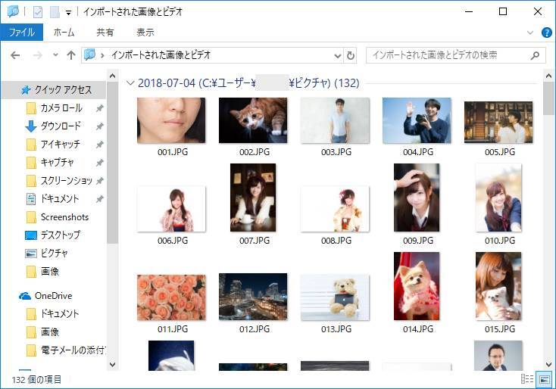The image size is (556, 389).
Task: Click the sidebar scroll up arrow
Action: click(x=112, y=76)
